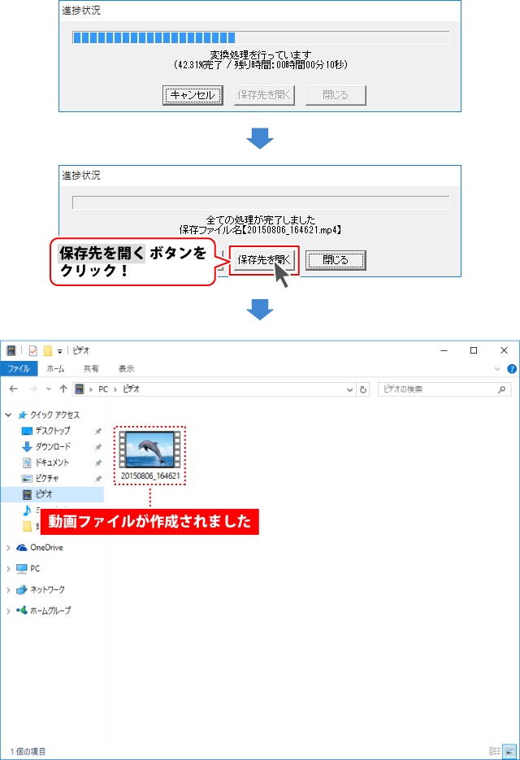Click PC in the address breadcrumb
This screenshot has height=760, width=520.
[103, 389]
